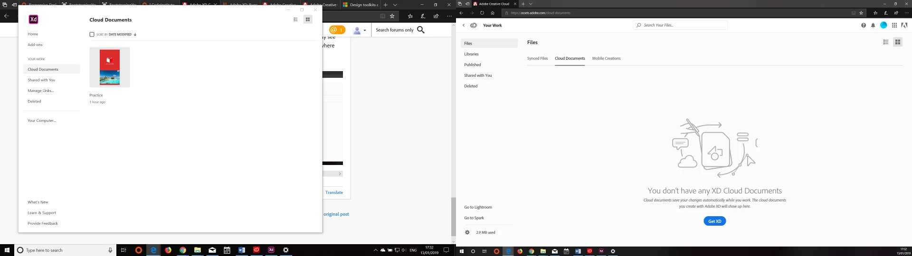The width and height of the screenshot is (912, 256).
Task: Click the back chevron beside Your Work
Action: 464,25
